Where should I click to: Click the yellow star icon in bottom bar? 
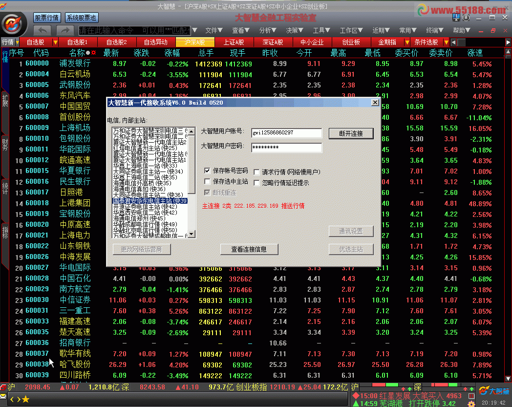click(25, 399)
